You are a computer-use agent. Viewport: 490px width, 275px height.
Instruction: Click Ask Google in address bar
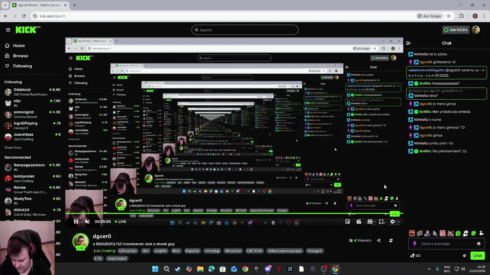click(x=430, y=16)
